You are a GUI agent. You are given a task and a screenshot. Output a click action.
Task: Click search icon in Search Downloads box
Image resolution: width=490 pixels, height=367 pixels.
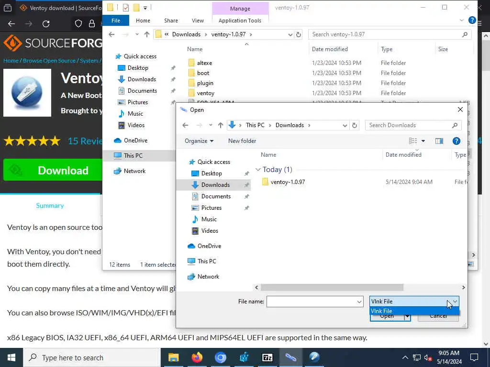(x=455, y=125)
